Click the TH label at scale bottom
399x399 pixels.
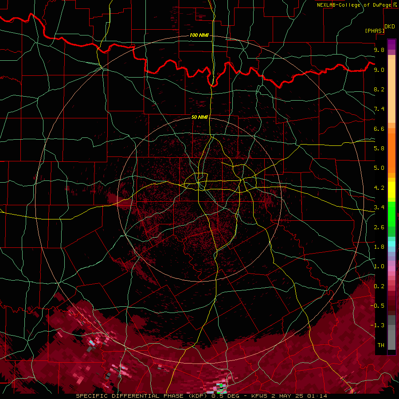tap(381, 345)
